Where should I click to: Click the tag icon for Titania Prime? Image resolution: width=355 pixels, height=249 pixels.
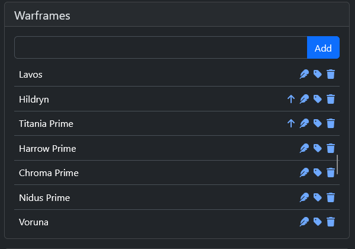pos(318,123)
